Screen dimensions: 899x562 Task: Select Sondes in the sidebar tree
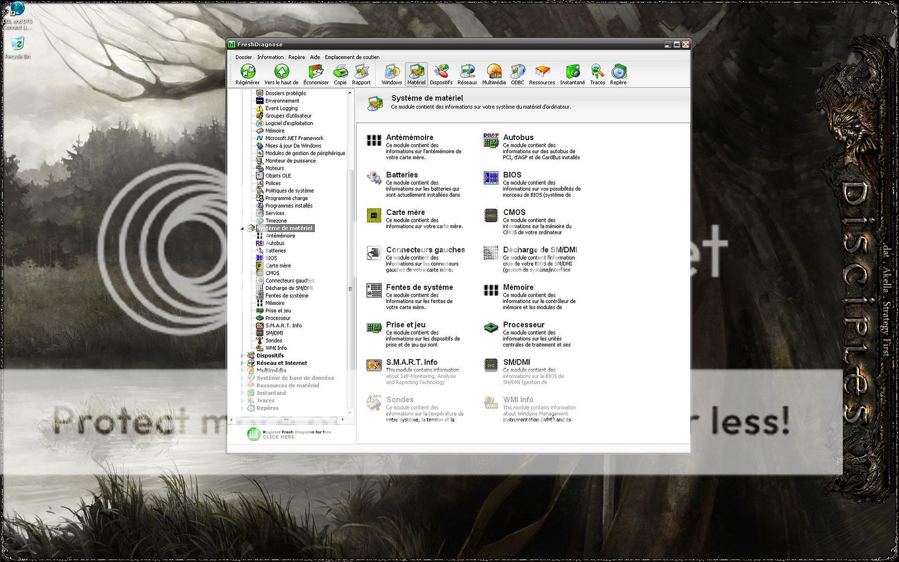coord(274,341)
